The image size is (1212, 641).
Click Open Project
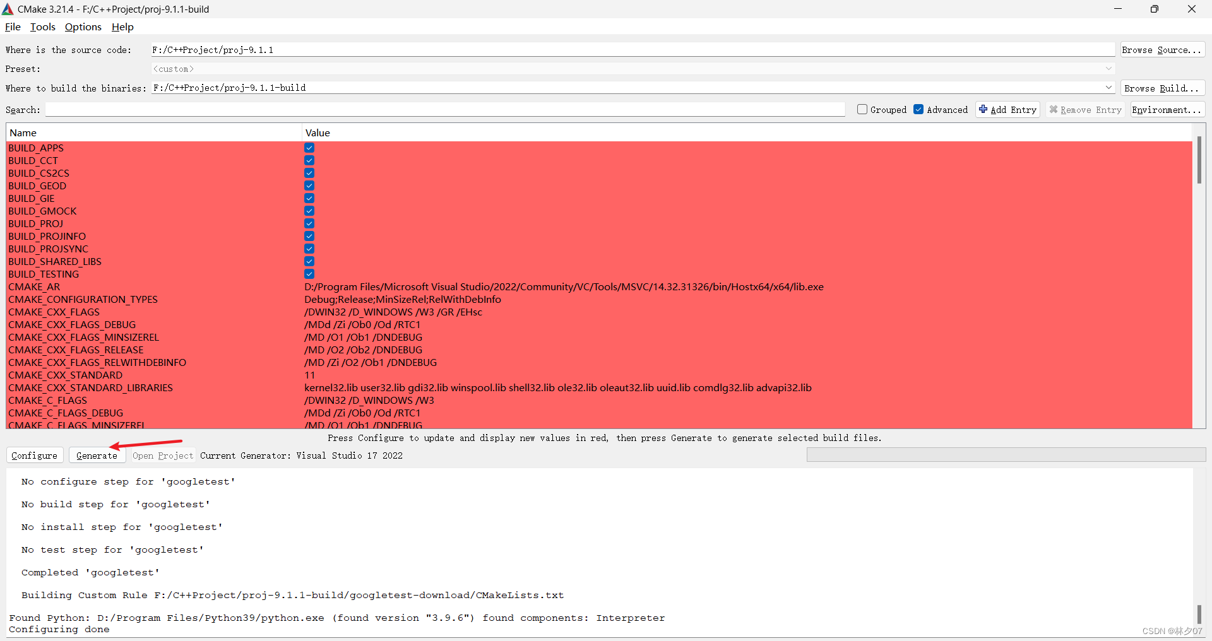pos(162,456)
